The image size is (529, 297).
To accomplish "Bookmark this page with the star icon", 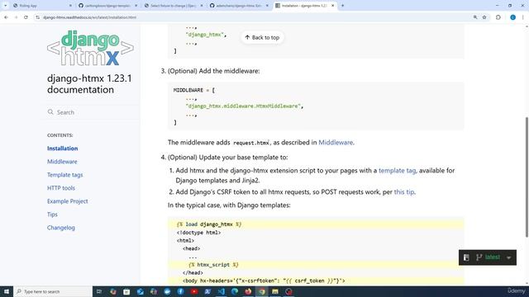I will click(x=484, y=17).
